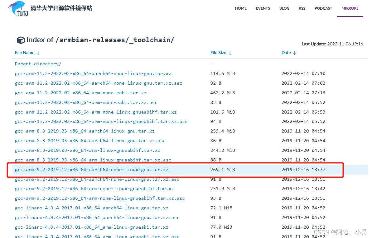Download gcc-linaro-4.9.4 arm-linux-gnueabi.tar.xz
Image resolution: width=372 pixels, height=238 pixels.
tap(91, 227)
